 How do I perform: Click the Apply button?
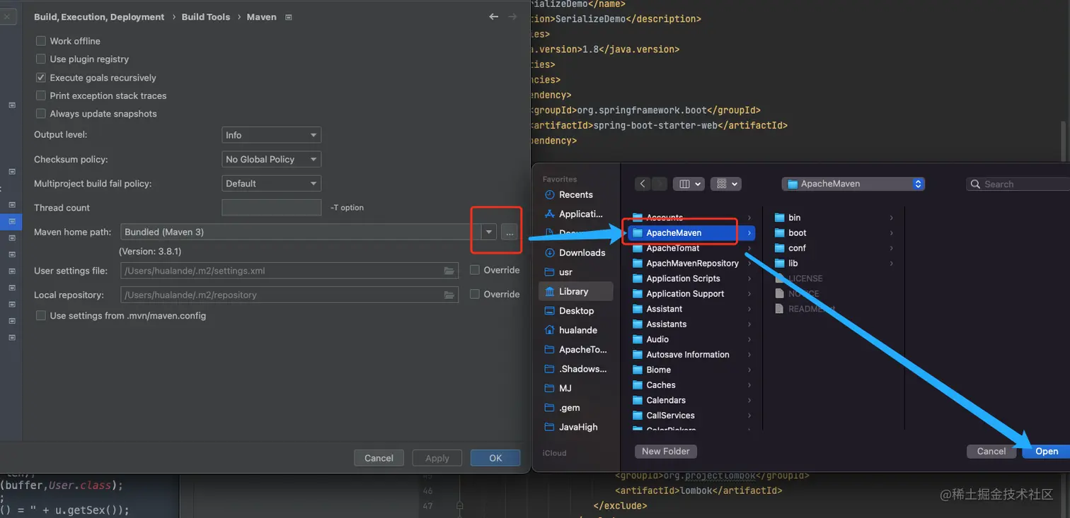(437, 458)
